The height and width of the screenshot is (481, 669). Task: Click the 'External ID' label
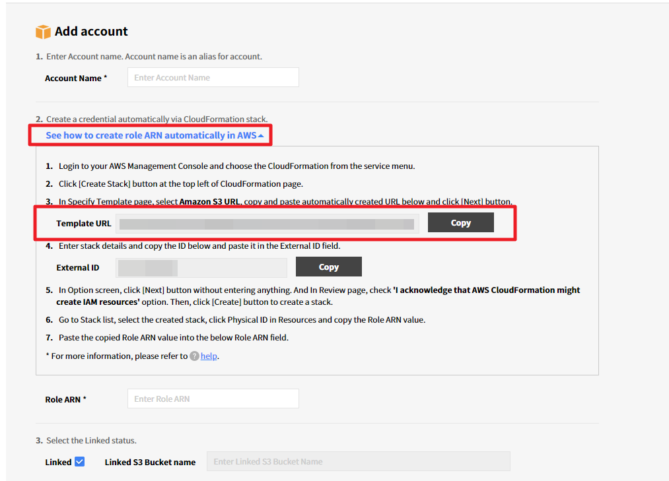pyautogui.click(x=78, y=267)
